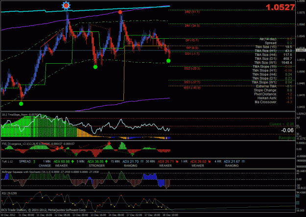Screen dimensions: 306x217
Task: Click the WS1 (-45.0) weekly support label
Action: tap(192, 88)
